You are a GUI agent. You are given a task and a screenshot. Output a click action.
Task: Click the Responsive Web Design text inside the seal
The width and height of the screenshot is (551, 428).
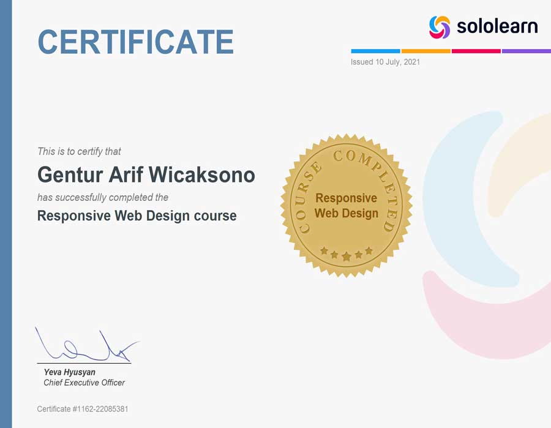click(347, 206)
